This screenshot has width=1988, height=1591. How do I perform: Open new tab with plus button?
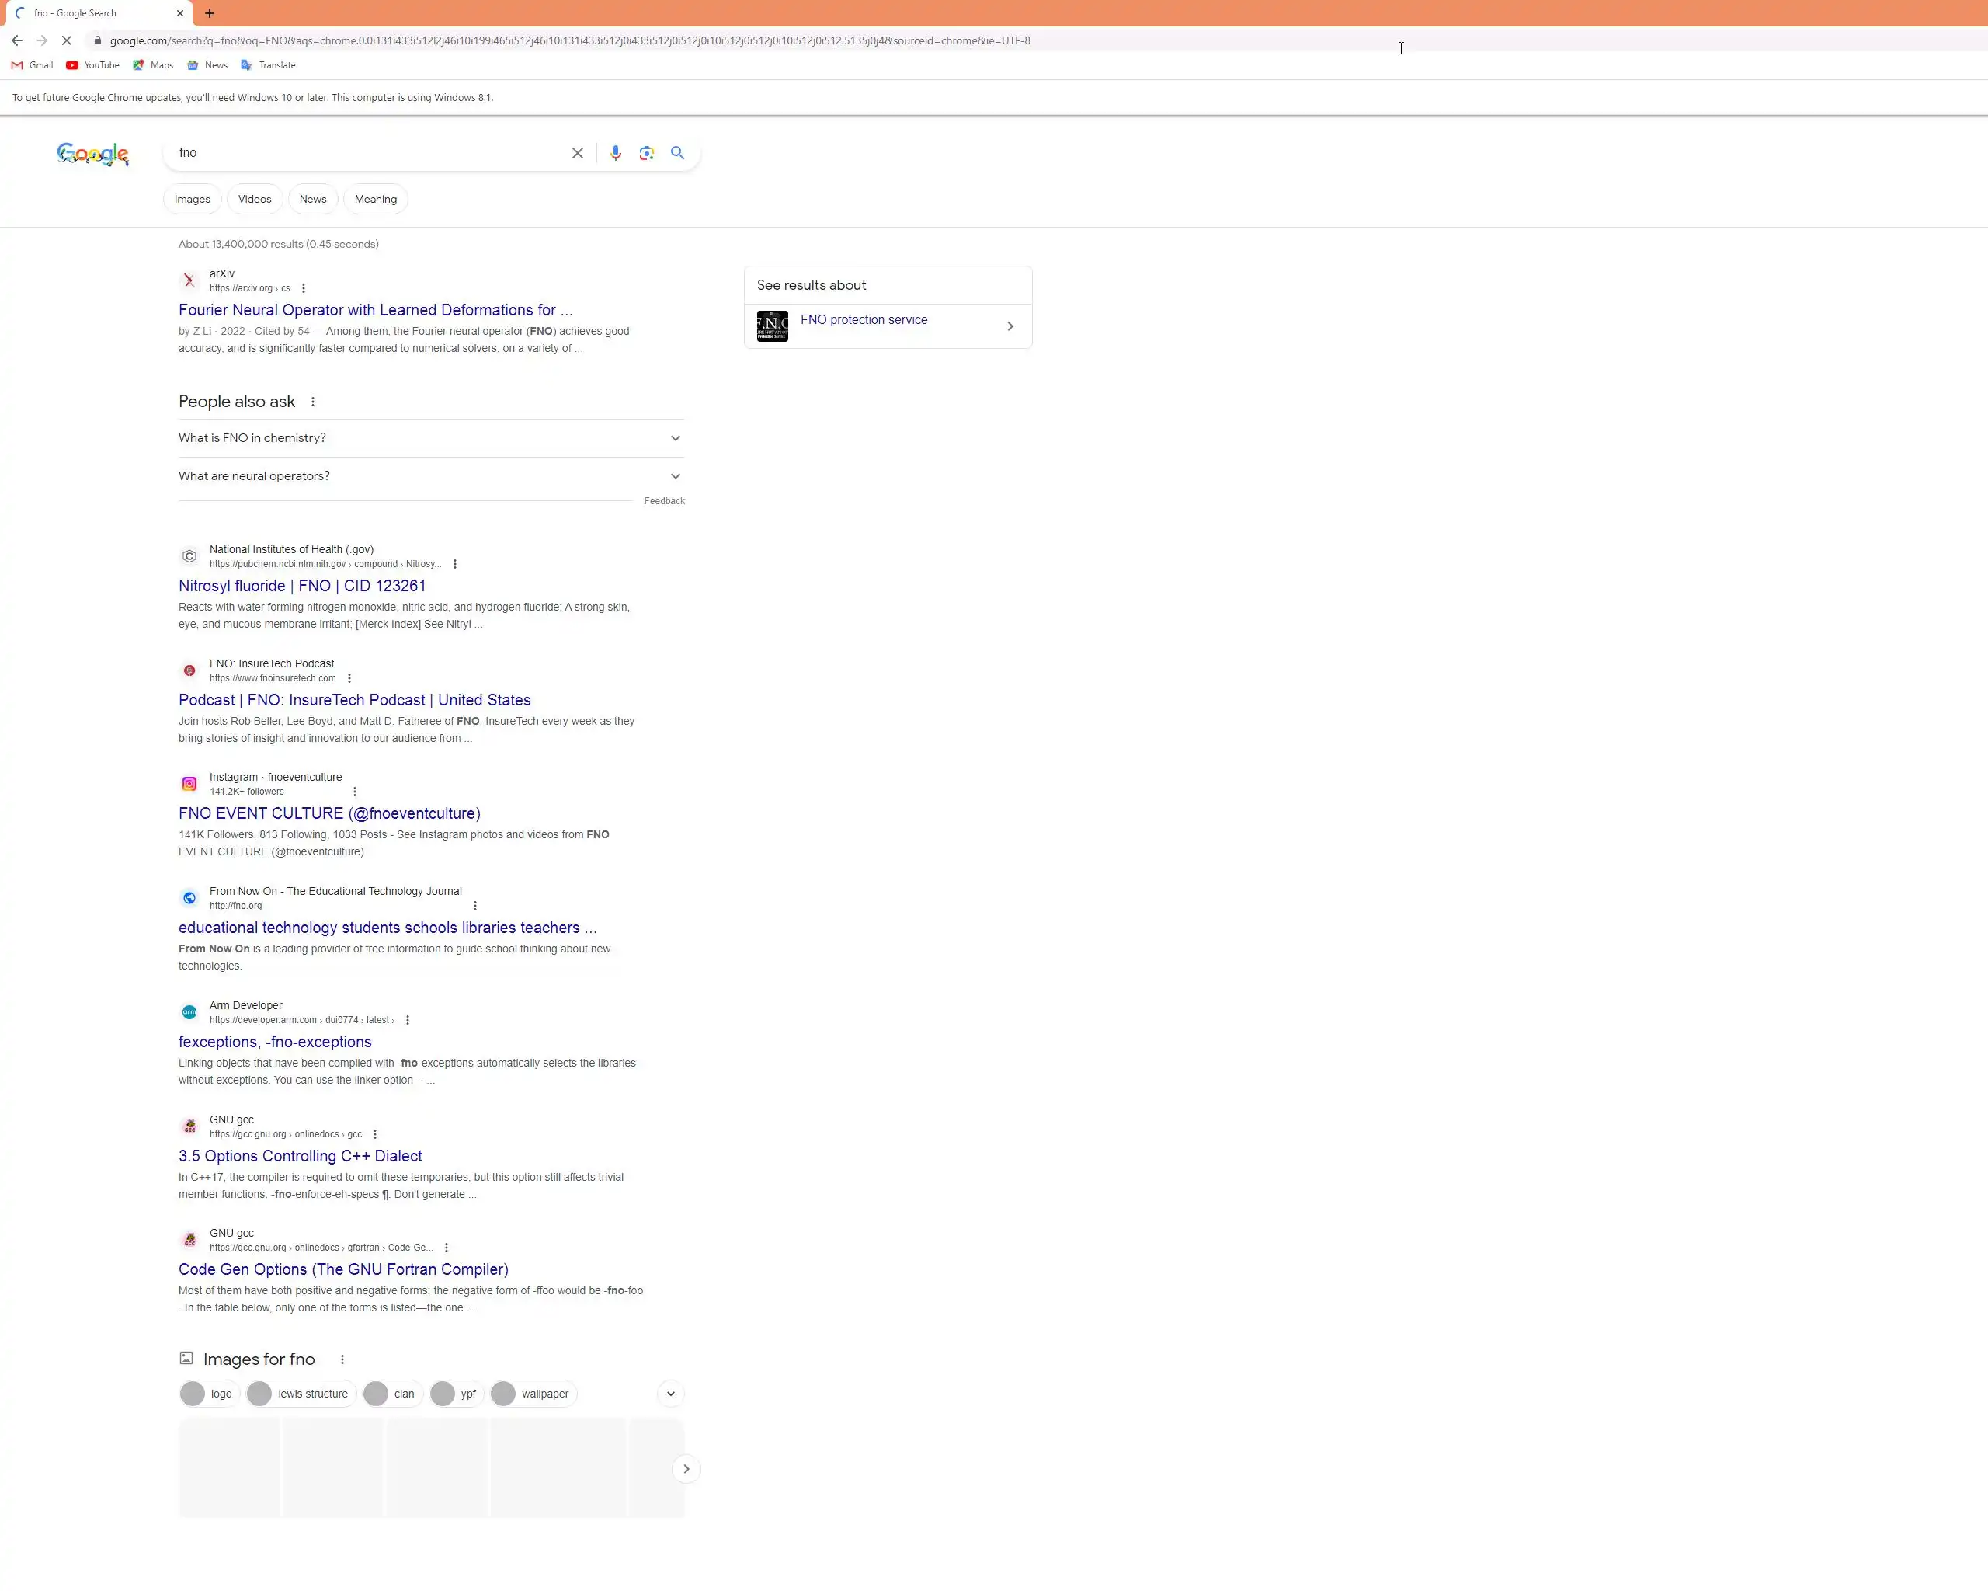[210, 13]
